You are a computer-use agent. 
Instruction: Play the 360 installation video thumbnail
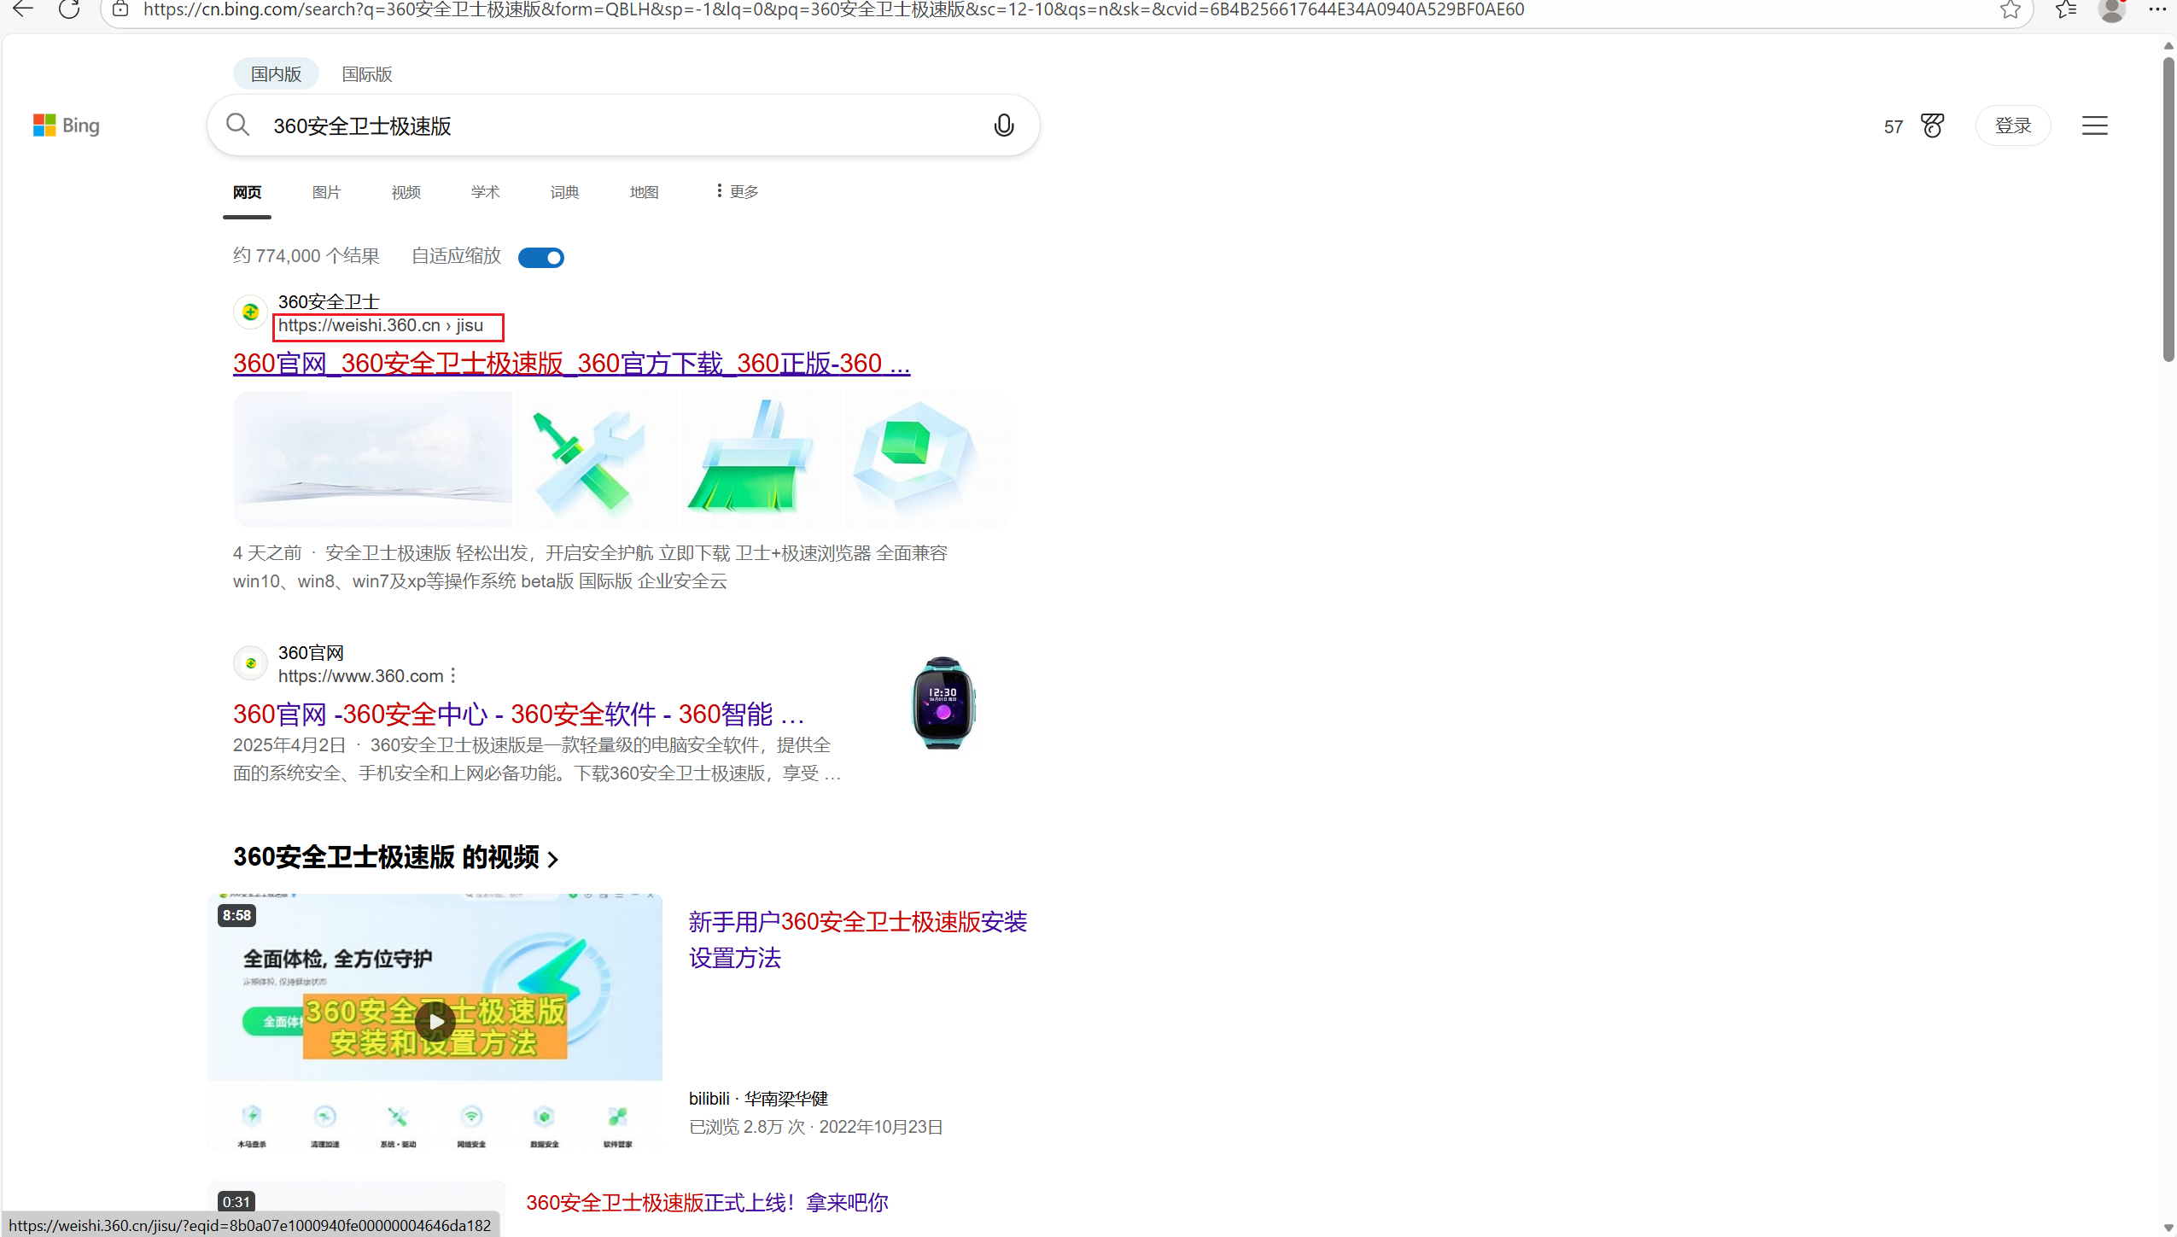[435, 1021]
